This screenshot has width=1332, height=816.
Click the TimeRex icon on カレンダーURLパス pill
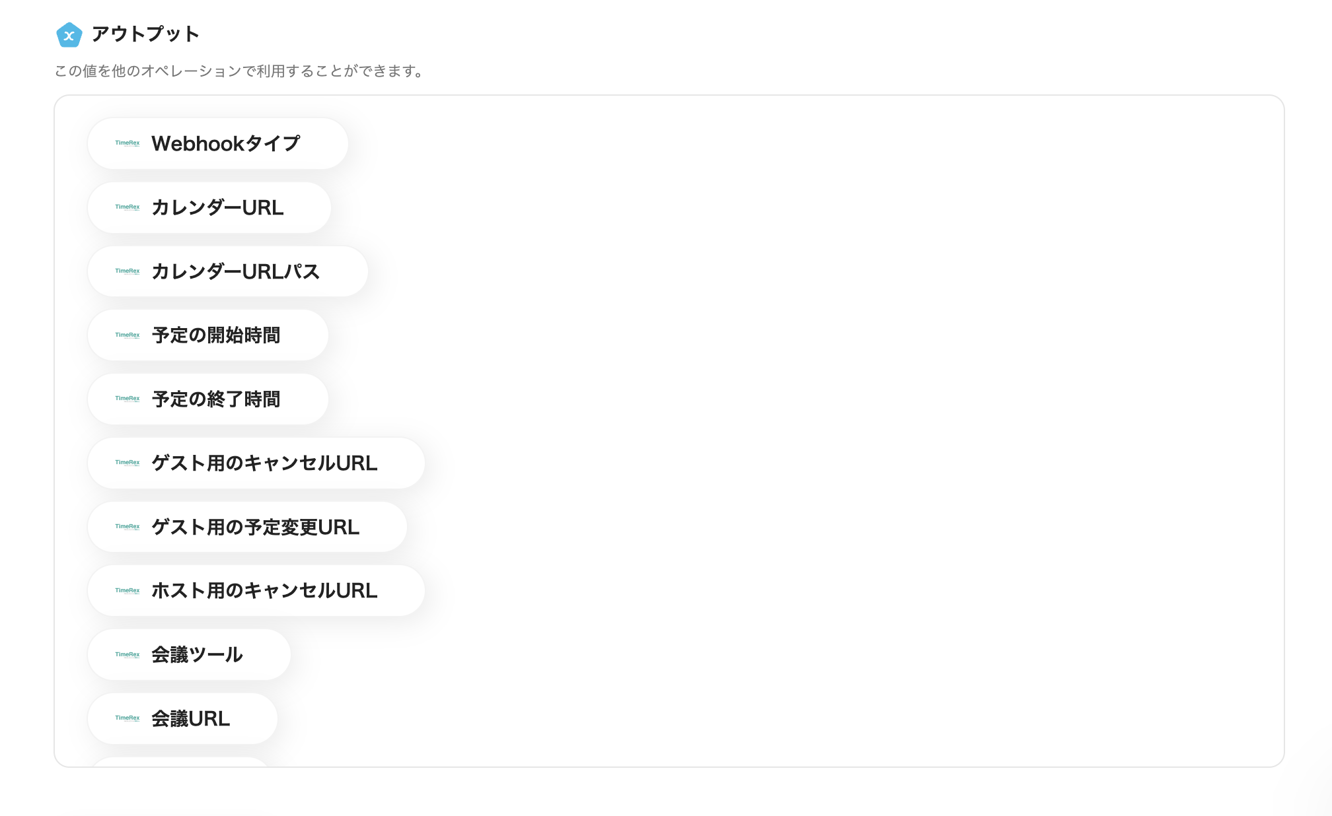click(127, 271)
